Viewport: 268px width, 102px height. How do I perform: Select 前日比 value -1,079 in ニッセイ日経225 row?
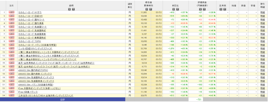tap(171, 49)
